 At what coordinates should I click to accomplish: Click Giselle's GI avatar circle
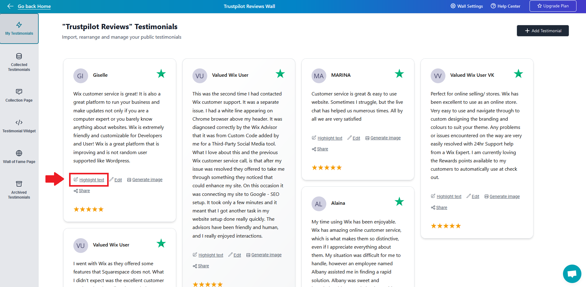[80, 76]
